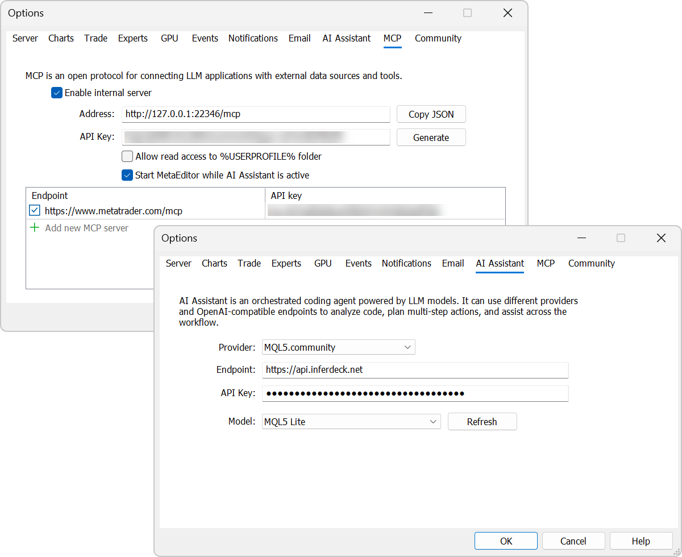Image resolution: width=682 pixels, height=557 pixels.
Task: Close the back Options window
Action: coord(508,13)
